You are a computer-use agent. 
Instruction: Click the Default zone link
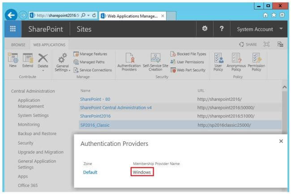pos(90,172)
